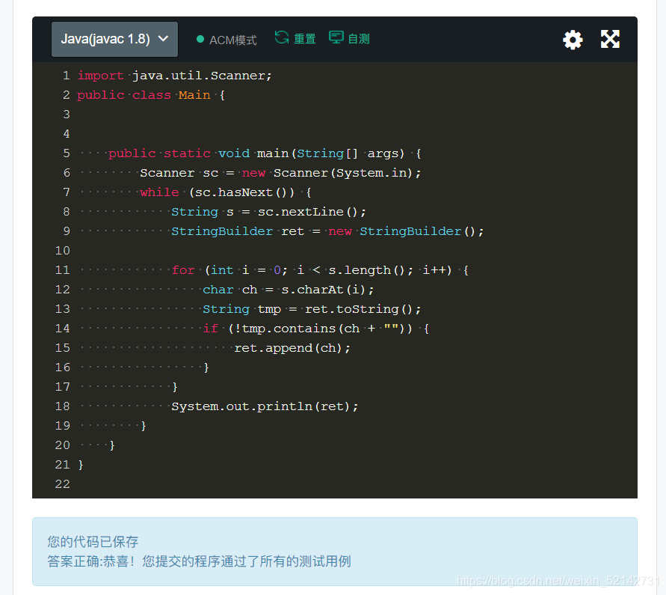The image size is (666, 595).
Task: Click the 重置 reset label
Action: pyautogui.click(x=305, y=39)
